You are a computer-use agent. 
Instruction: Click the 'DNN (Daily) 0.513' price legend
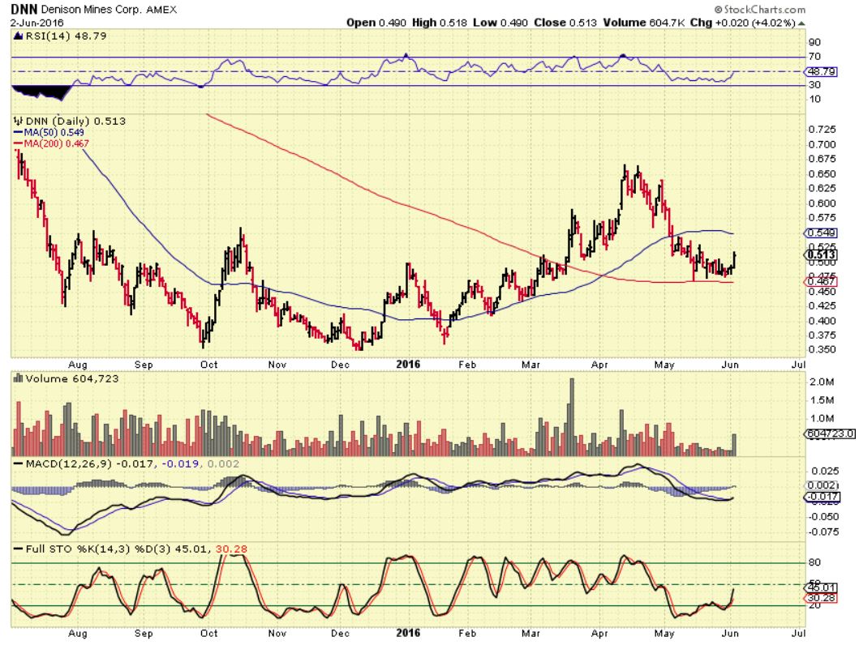click(x=75, y=122)
